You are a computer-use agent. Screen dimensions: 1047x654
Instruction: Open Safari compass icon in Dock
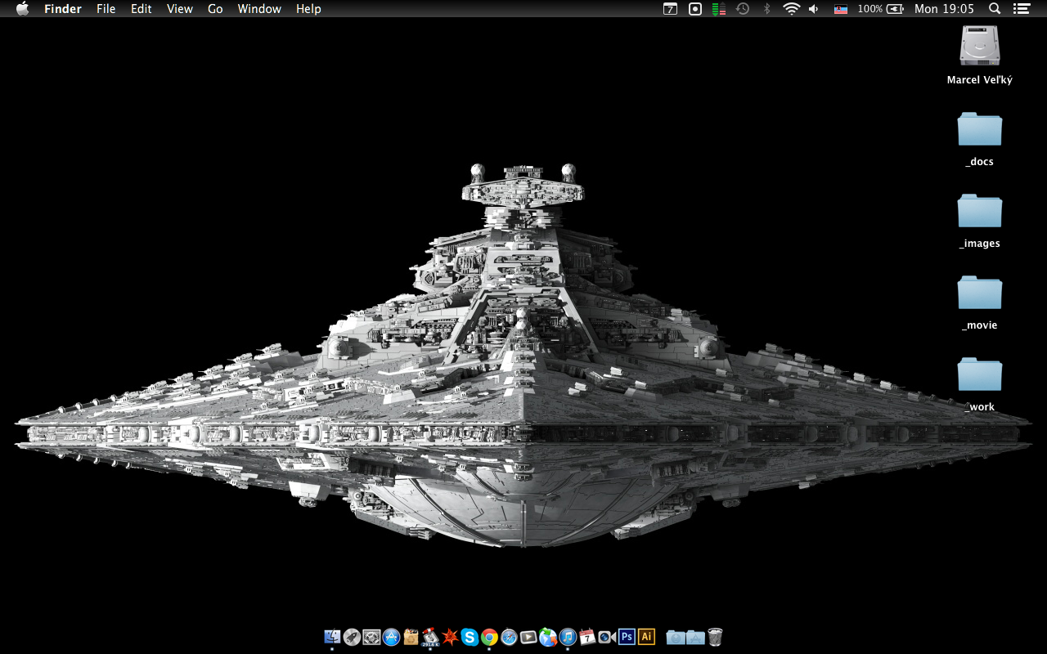click(509, 637)
